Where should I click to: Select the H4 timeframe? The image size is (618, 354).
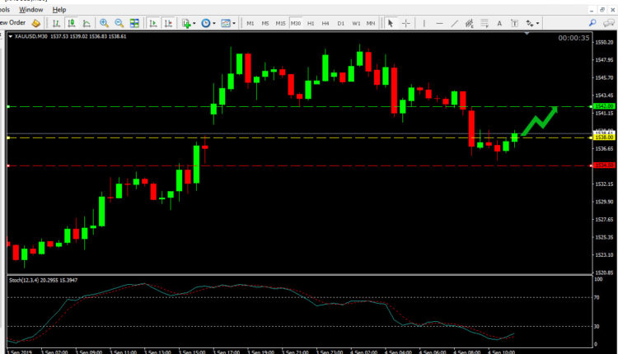point(325,23)
